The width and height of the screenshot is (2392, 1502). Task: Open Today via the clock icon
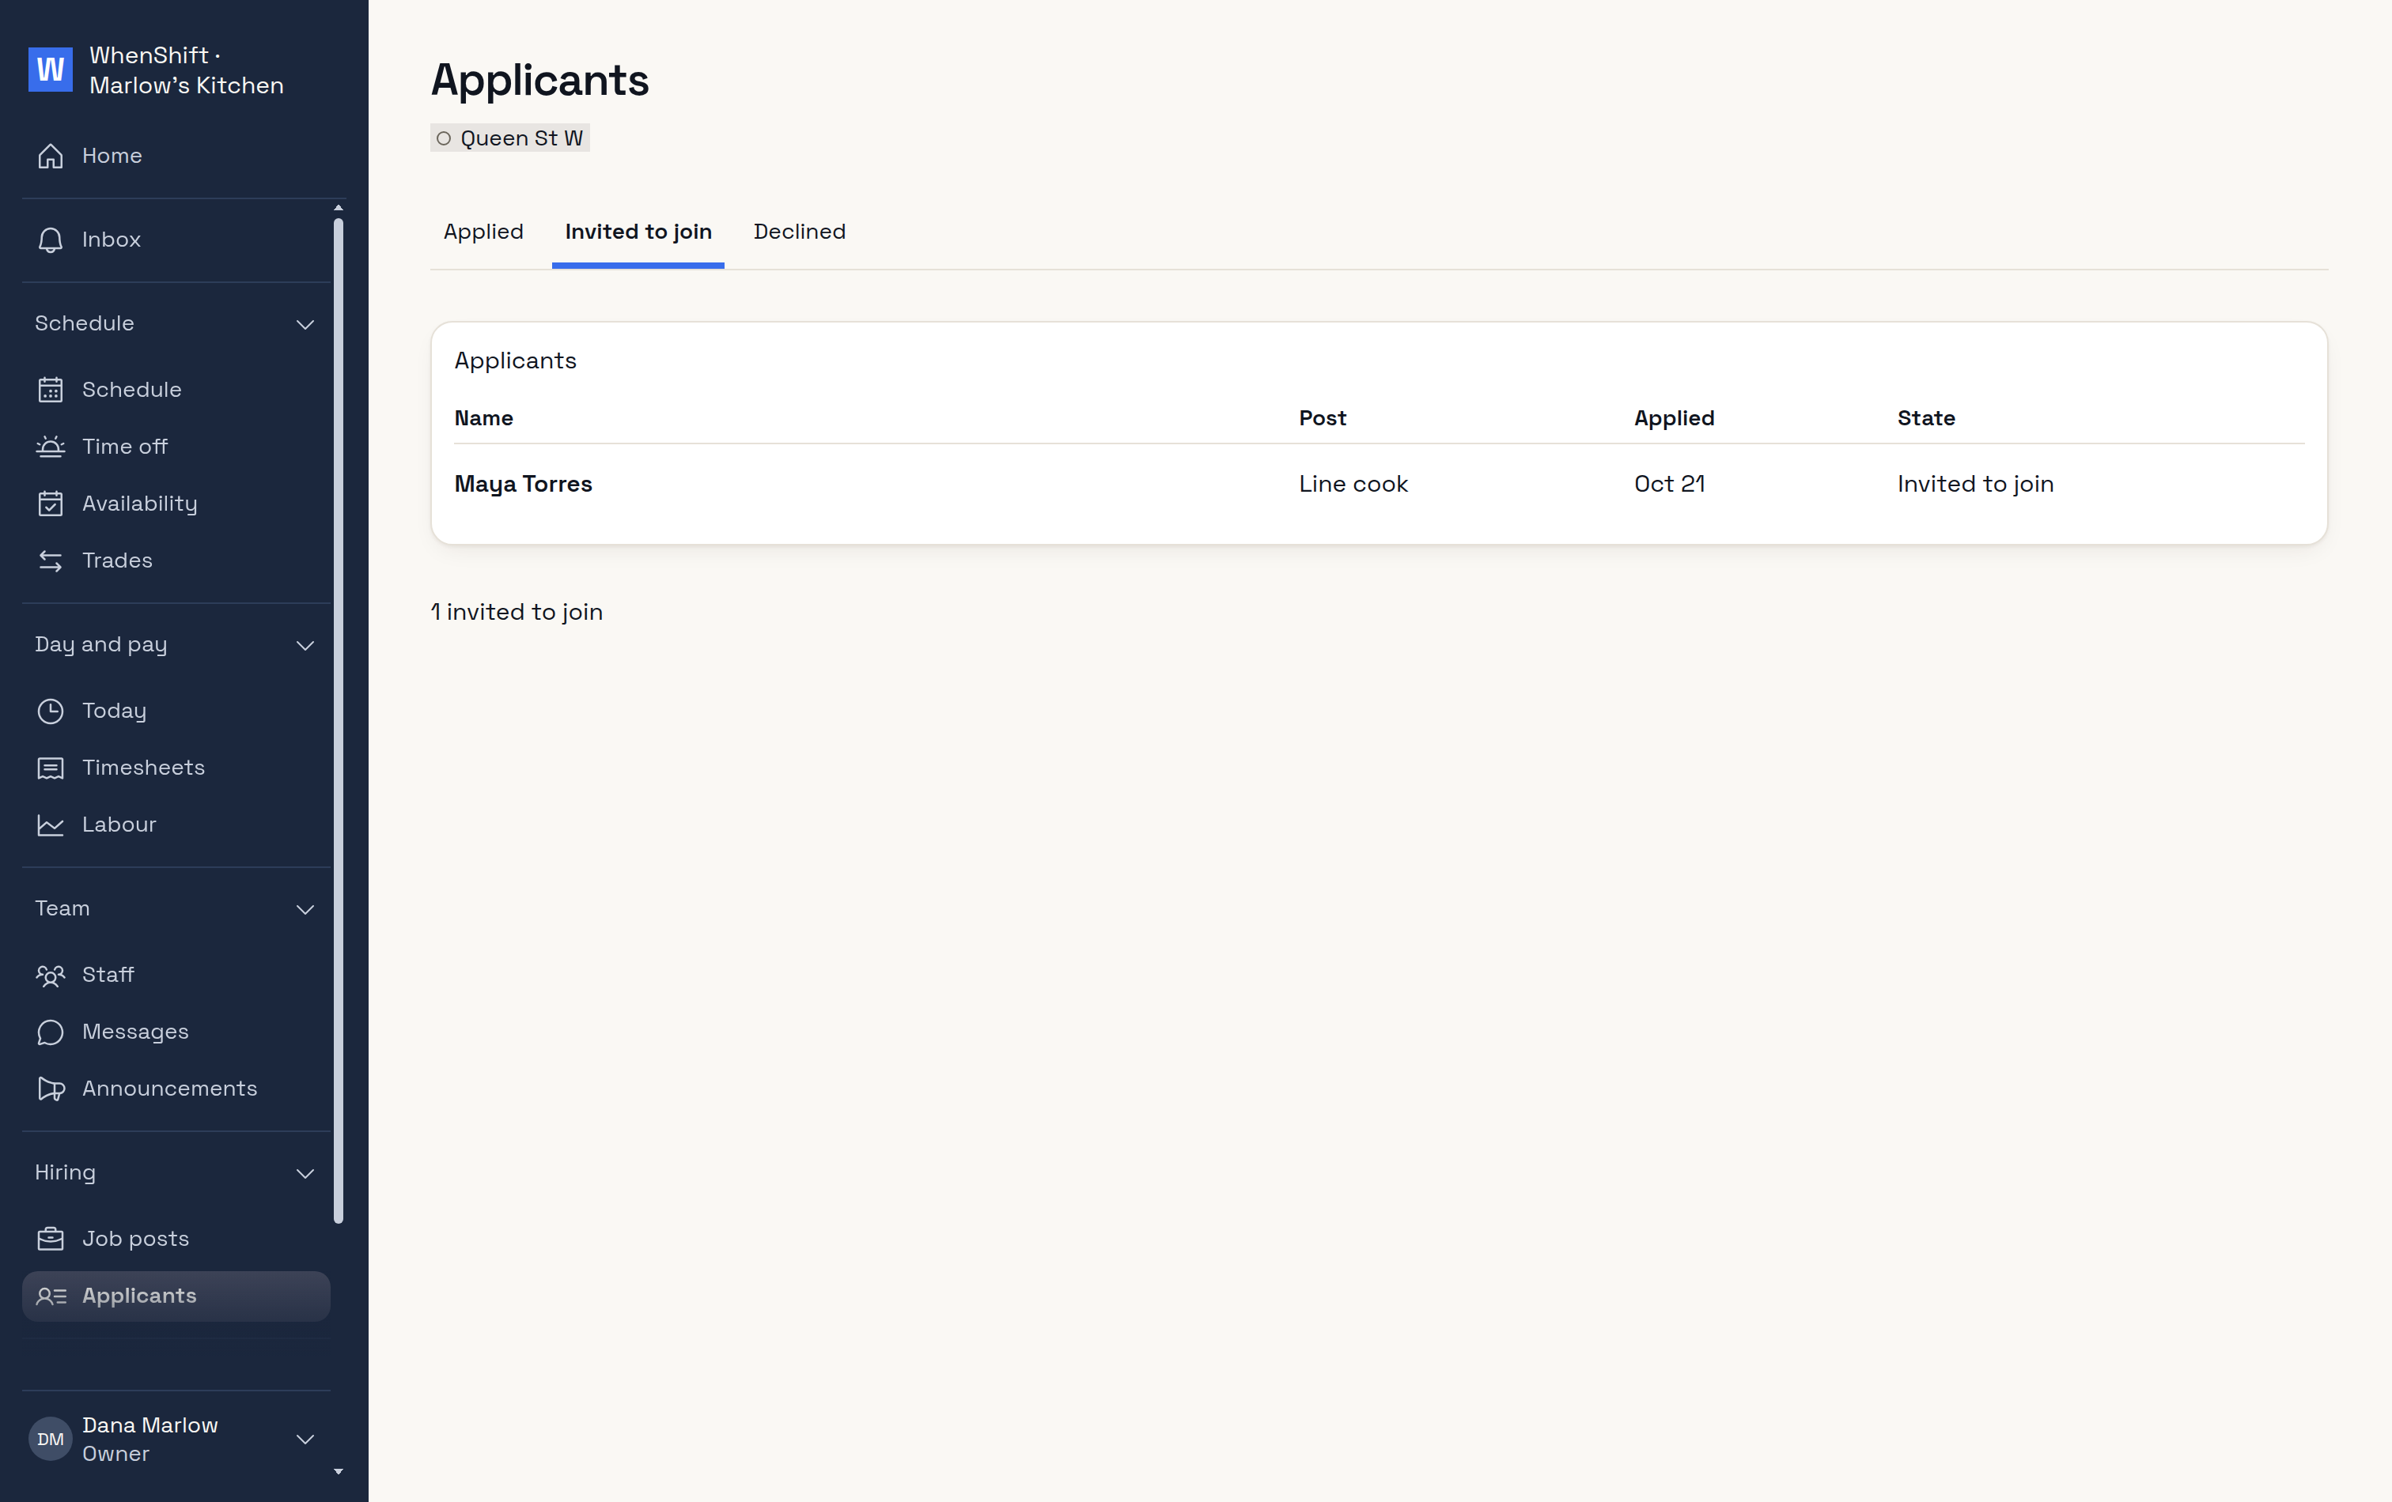(51, 711)
